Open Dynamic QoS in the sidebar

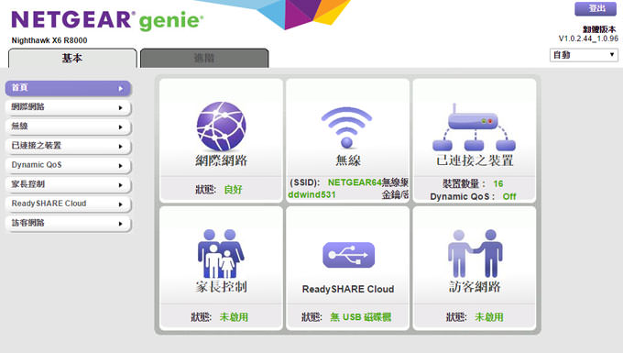point(68,165)
